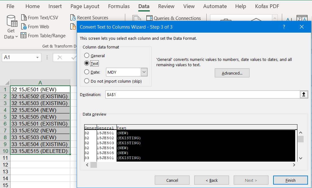The image size is (312, 188).
Task: Click the Finish button
Action: click(x=291, y=180)
